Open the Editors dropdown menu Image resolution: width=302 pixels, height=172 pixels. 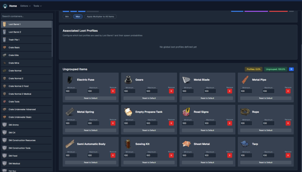[26, 6]
